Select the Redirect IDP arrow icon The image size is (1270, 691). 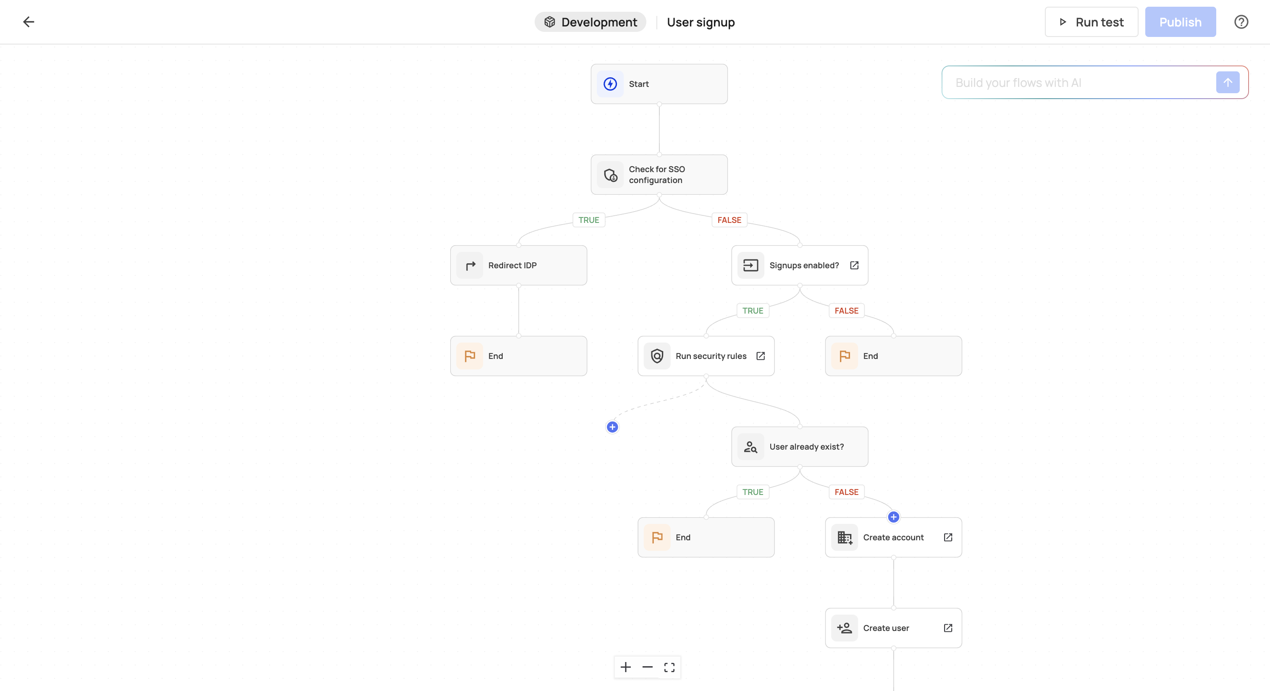click(x=470, y=265)
